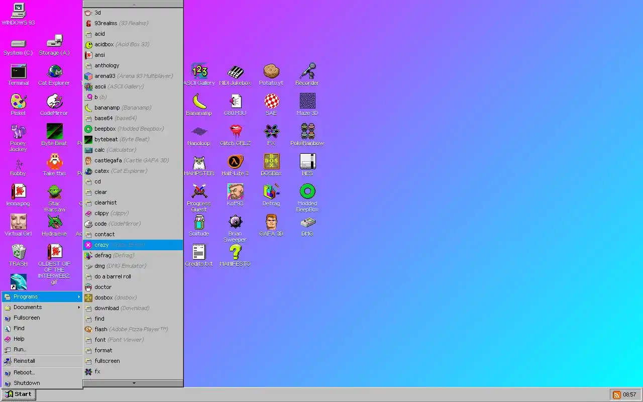Launch the Brian Sweeper mine icon
This screenshot has width=643, height=402.
pos(235,228)
